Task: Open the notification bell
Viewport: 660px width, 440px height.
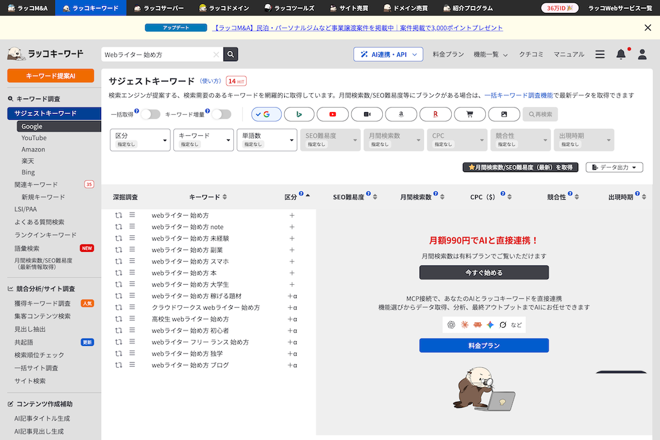Action: 621,54
